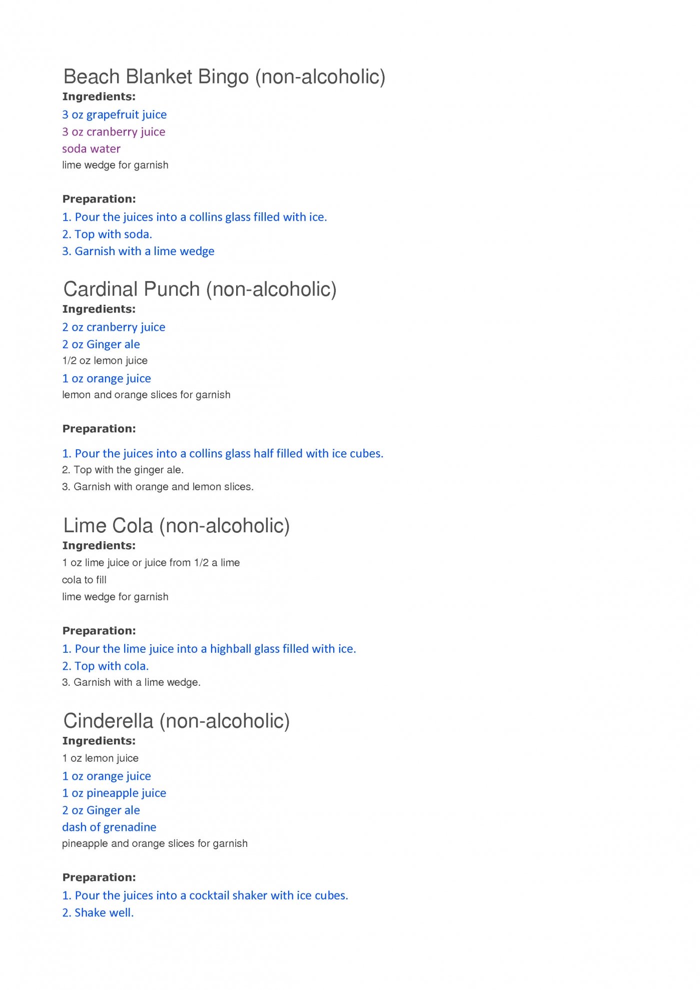Select Cinderella '2 oz Ginger ale' link

pos(101,810)
